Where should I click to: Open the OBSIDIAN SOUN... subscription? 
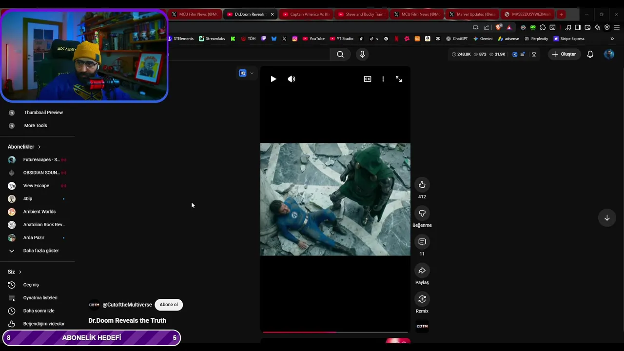(x=37, y=173)
